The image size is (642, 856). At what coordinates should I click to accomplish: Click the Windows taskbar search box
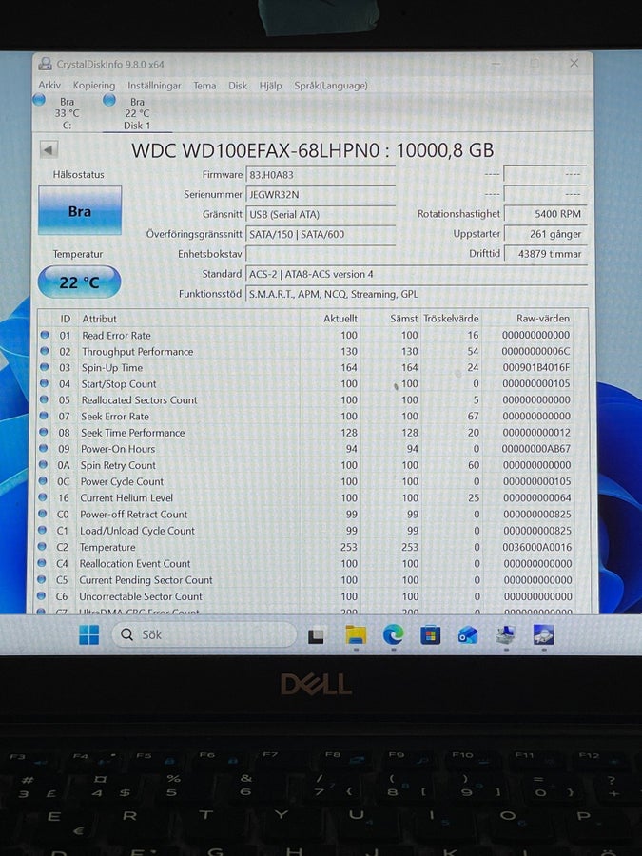pyautogui.click(x=204, y=634)
